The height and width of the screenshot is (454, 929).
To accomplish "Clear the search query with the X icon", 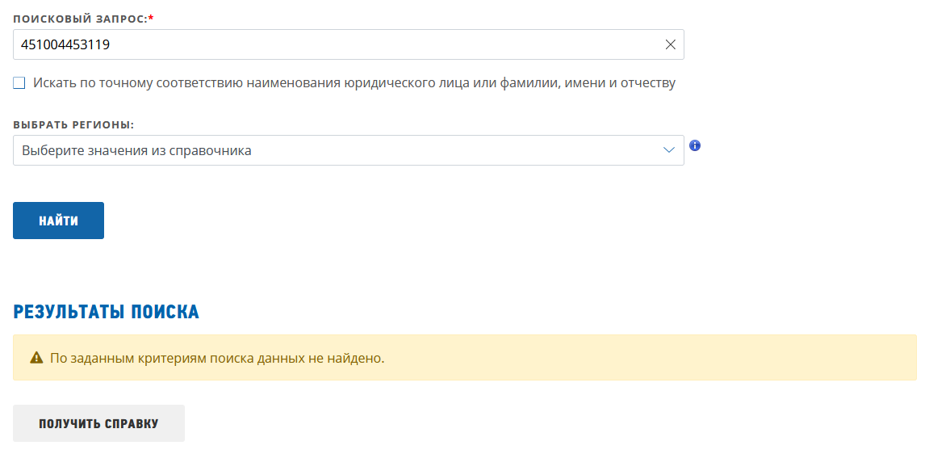I will coord(670,45).
